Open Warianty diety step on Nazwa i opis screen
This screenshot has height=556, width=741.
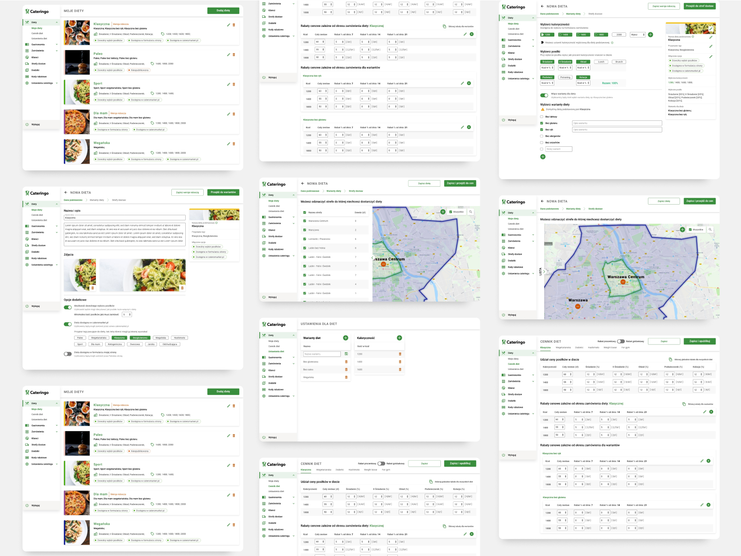pyautogui.click(x=97, y=200)
